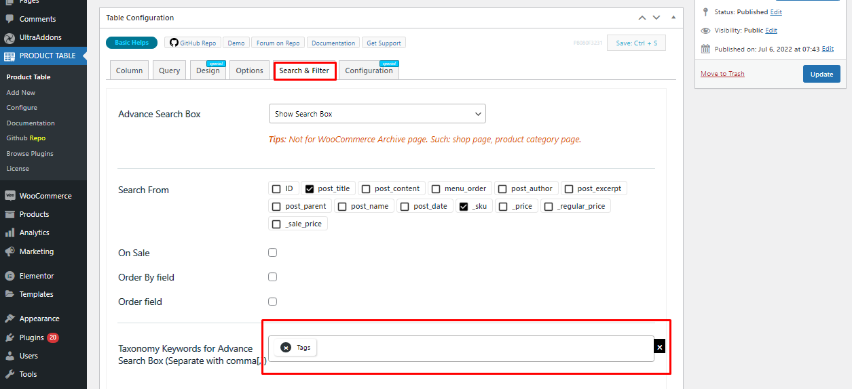852x389 pixels.
Task: Toggle the ID search field checkbox
Action: (276, 189)
